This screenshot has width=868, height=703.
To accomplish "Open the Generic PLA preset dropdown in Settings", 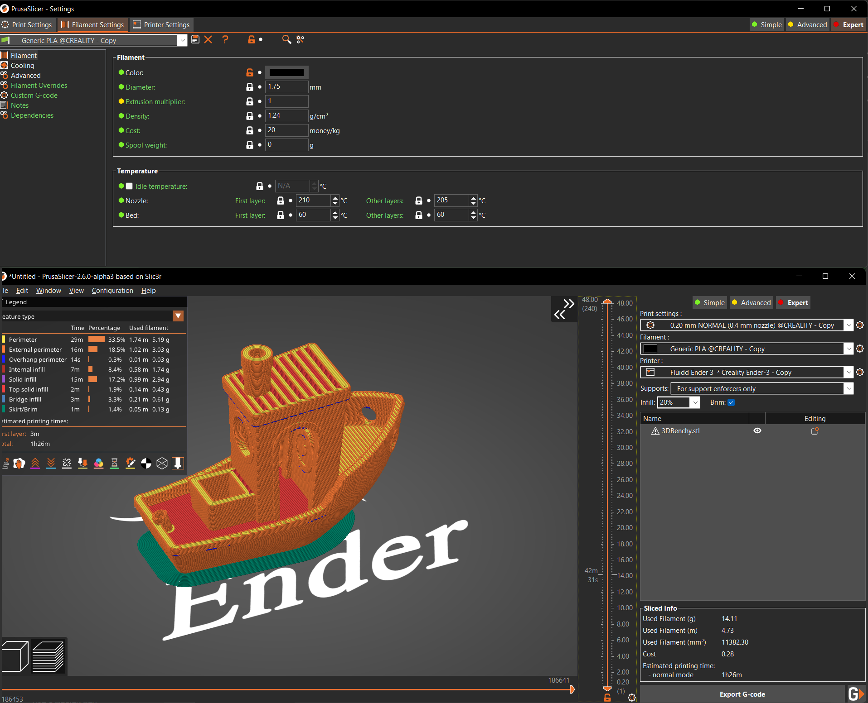I will click(x=182, y=40).
